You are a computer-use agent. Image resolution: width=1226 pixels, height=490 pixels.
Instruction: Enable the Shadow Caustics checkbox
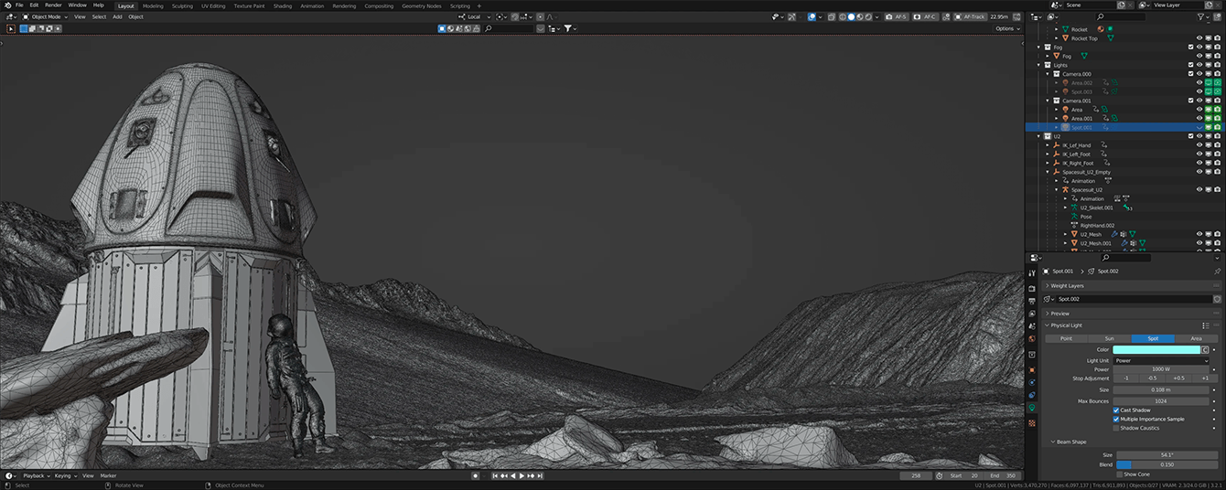pyautogui.click(x=1116, y=428)
